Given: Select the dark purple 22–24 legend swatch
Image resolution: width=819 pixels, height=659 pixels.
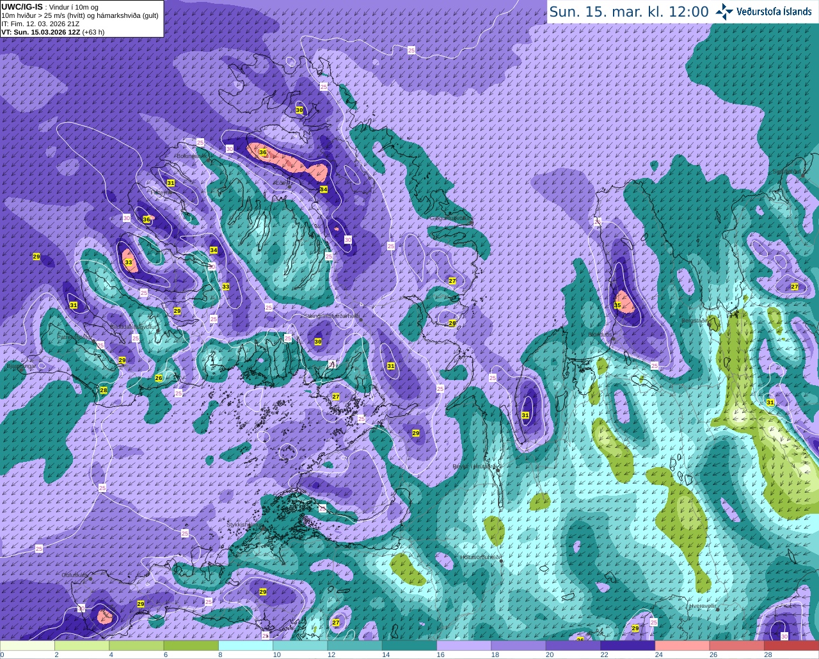Looking at the screenshot, I should click(628, 646).
